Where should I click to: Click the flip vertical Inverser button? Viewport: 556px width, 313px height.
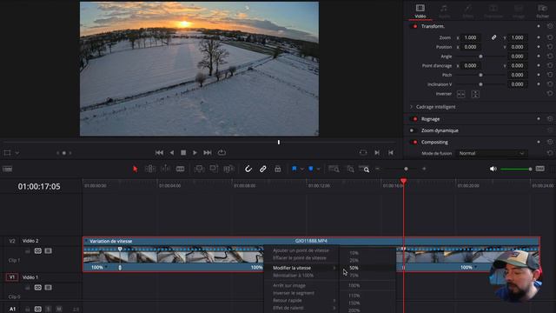pyautogui.click(x=475, y=94)
